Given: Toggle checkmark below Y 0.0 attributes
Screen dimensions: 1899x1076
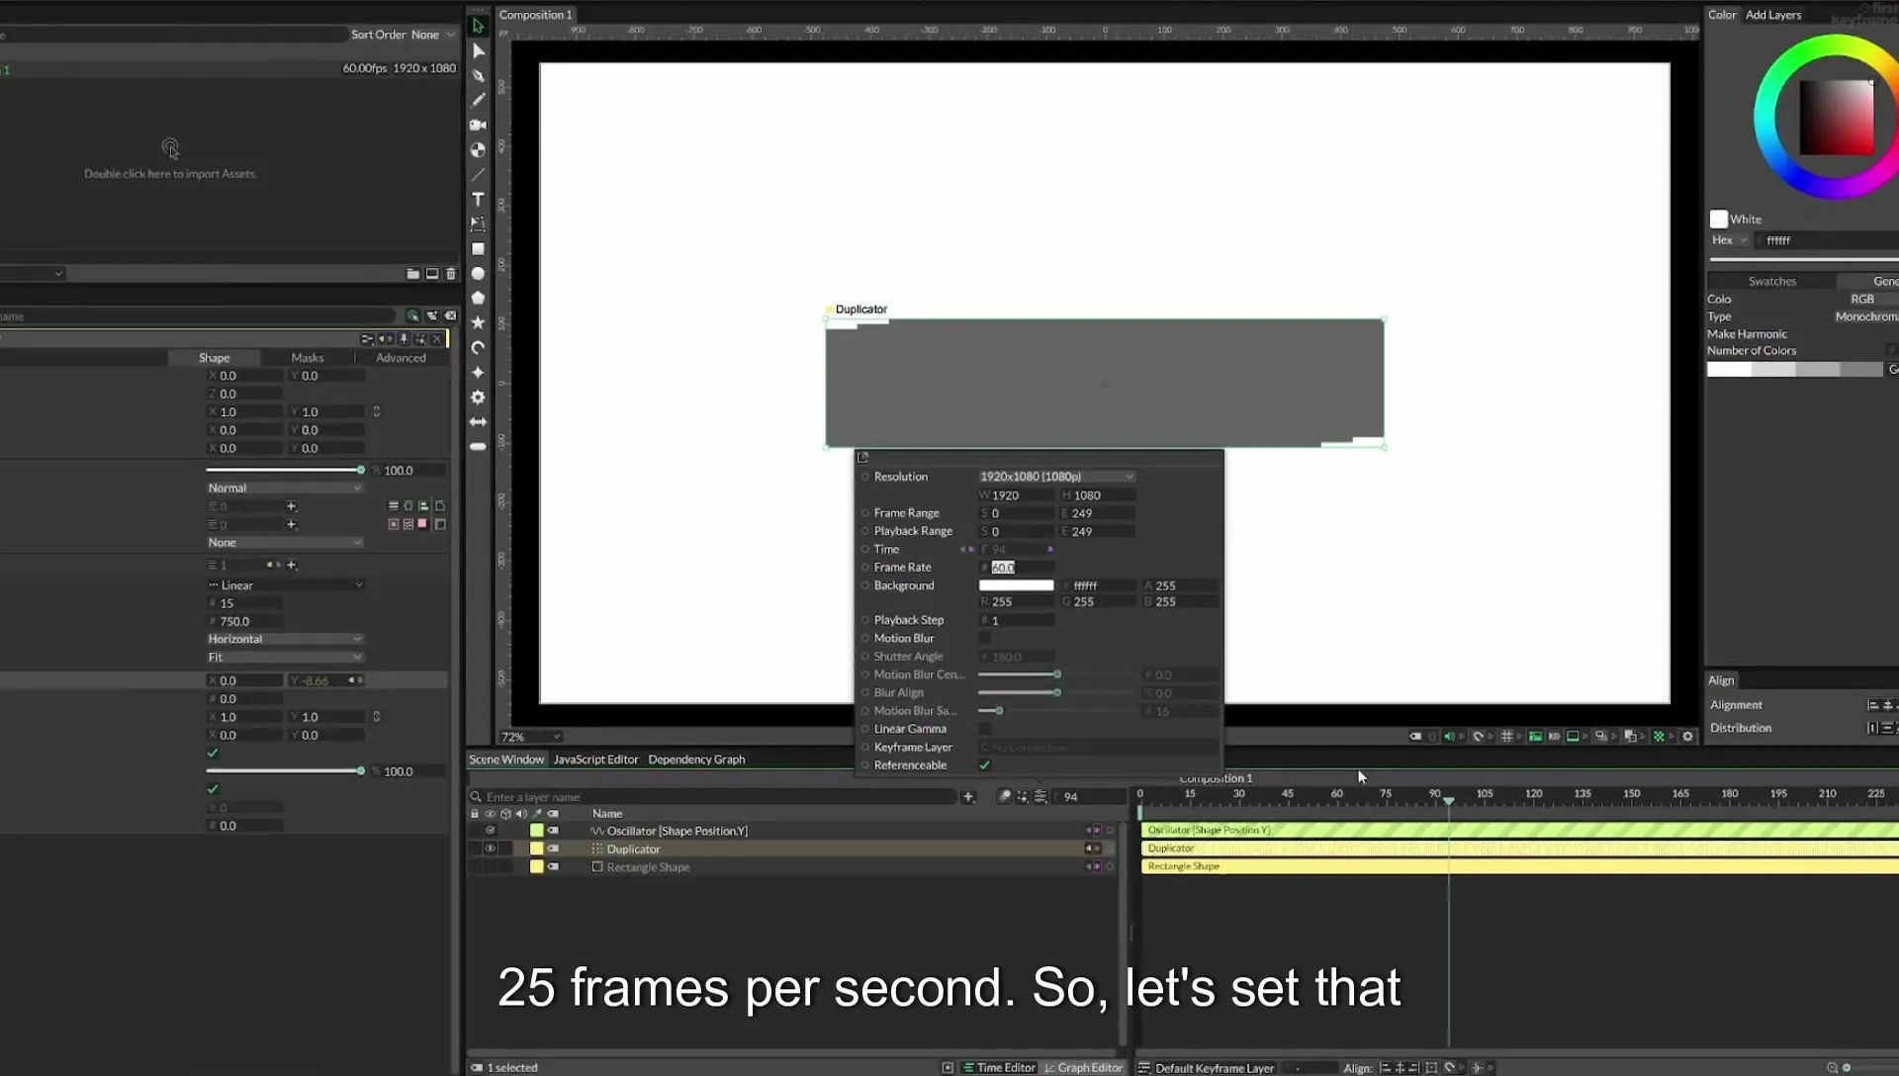Looking at the screenshot, I should (213, 754).
